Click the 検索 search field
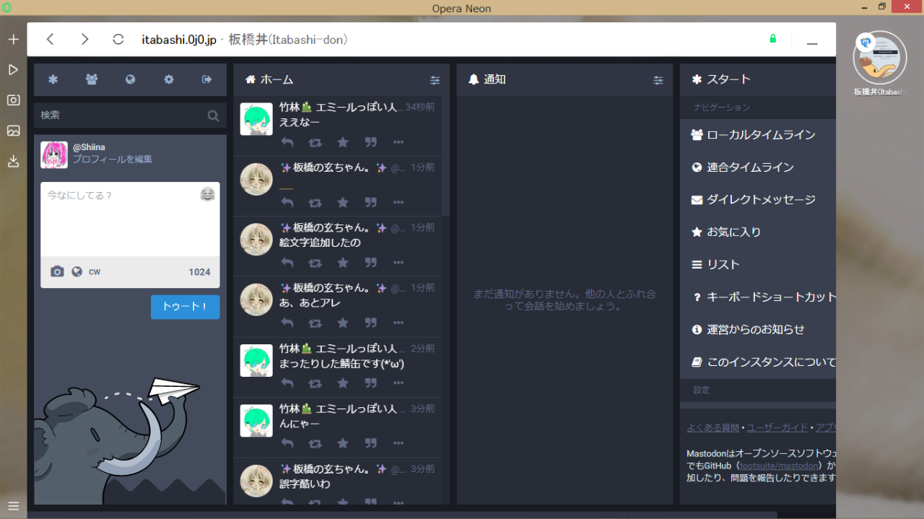 click(x=119, y=115)
